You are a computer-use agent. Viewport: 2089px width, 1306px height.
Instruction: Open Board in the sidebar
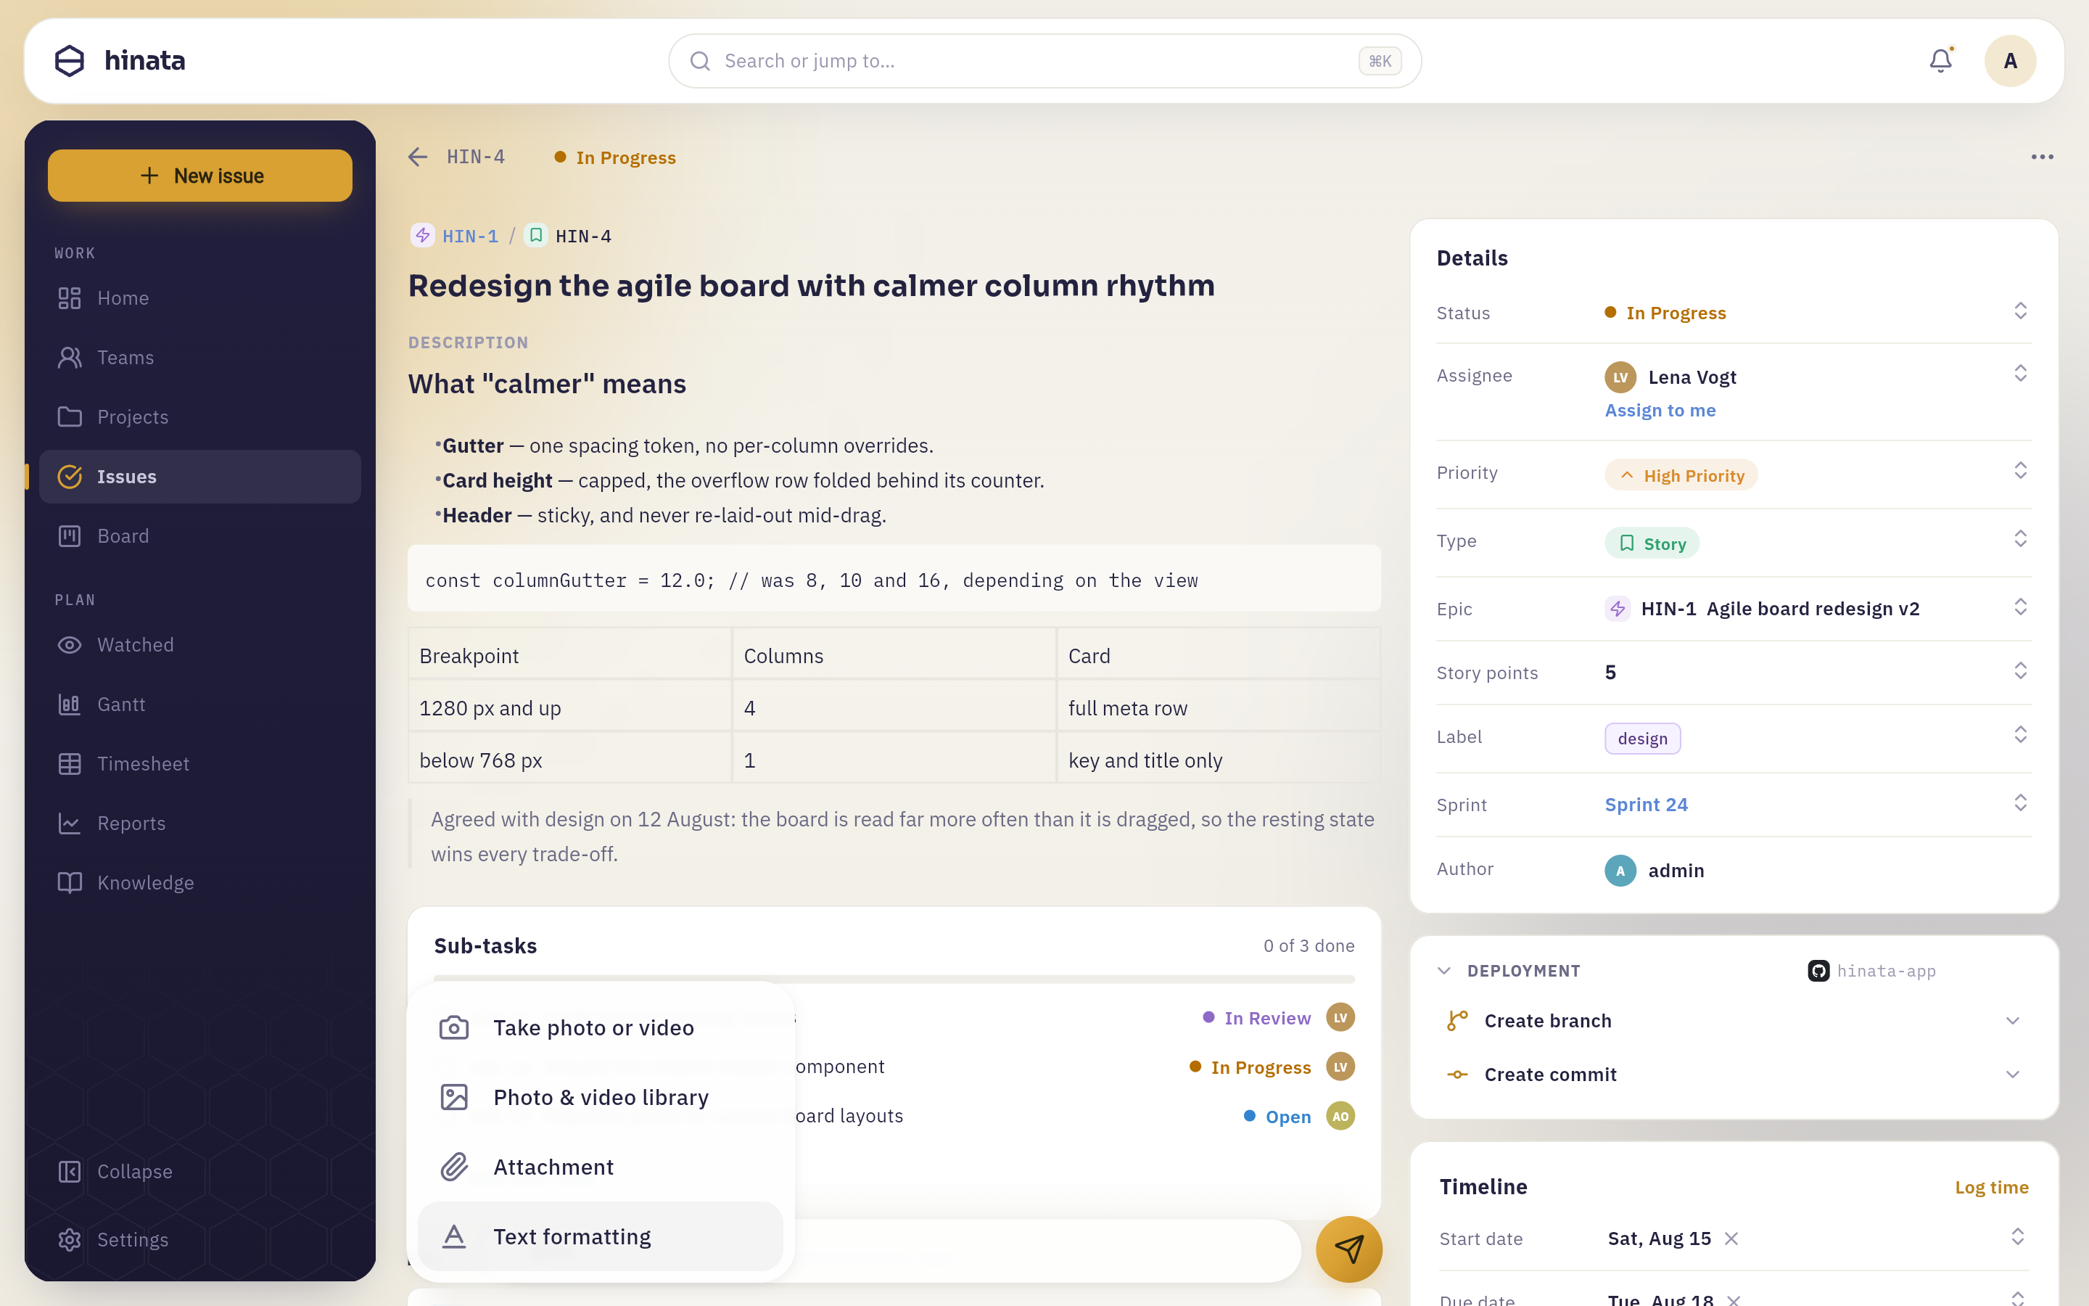(x=200, y=536)
